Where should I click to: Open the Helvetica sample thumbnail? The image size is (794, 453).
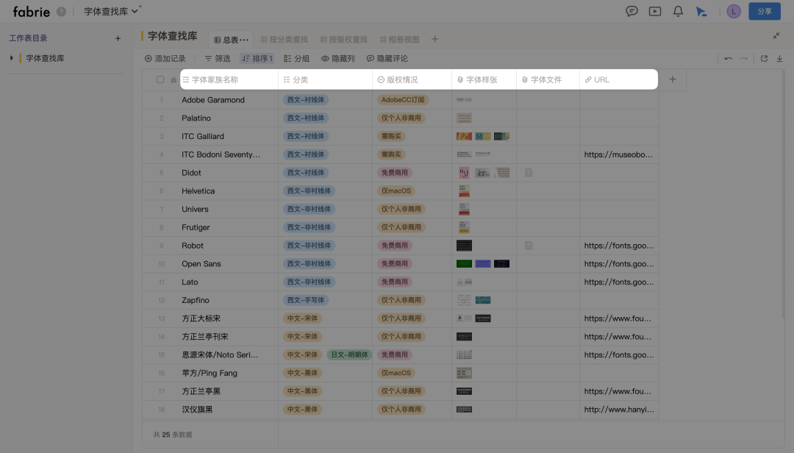click(x=464, y=191)
